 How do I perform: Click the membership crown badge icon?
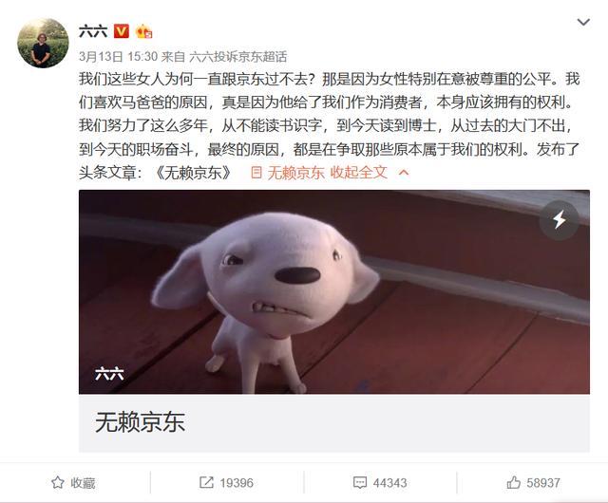point(143,31)
